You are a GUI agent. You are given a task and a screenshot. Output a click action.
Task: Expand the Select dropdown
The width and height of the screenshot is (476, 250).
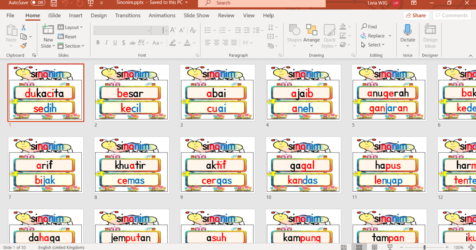pos(373,45)
